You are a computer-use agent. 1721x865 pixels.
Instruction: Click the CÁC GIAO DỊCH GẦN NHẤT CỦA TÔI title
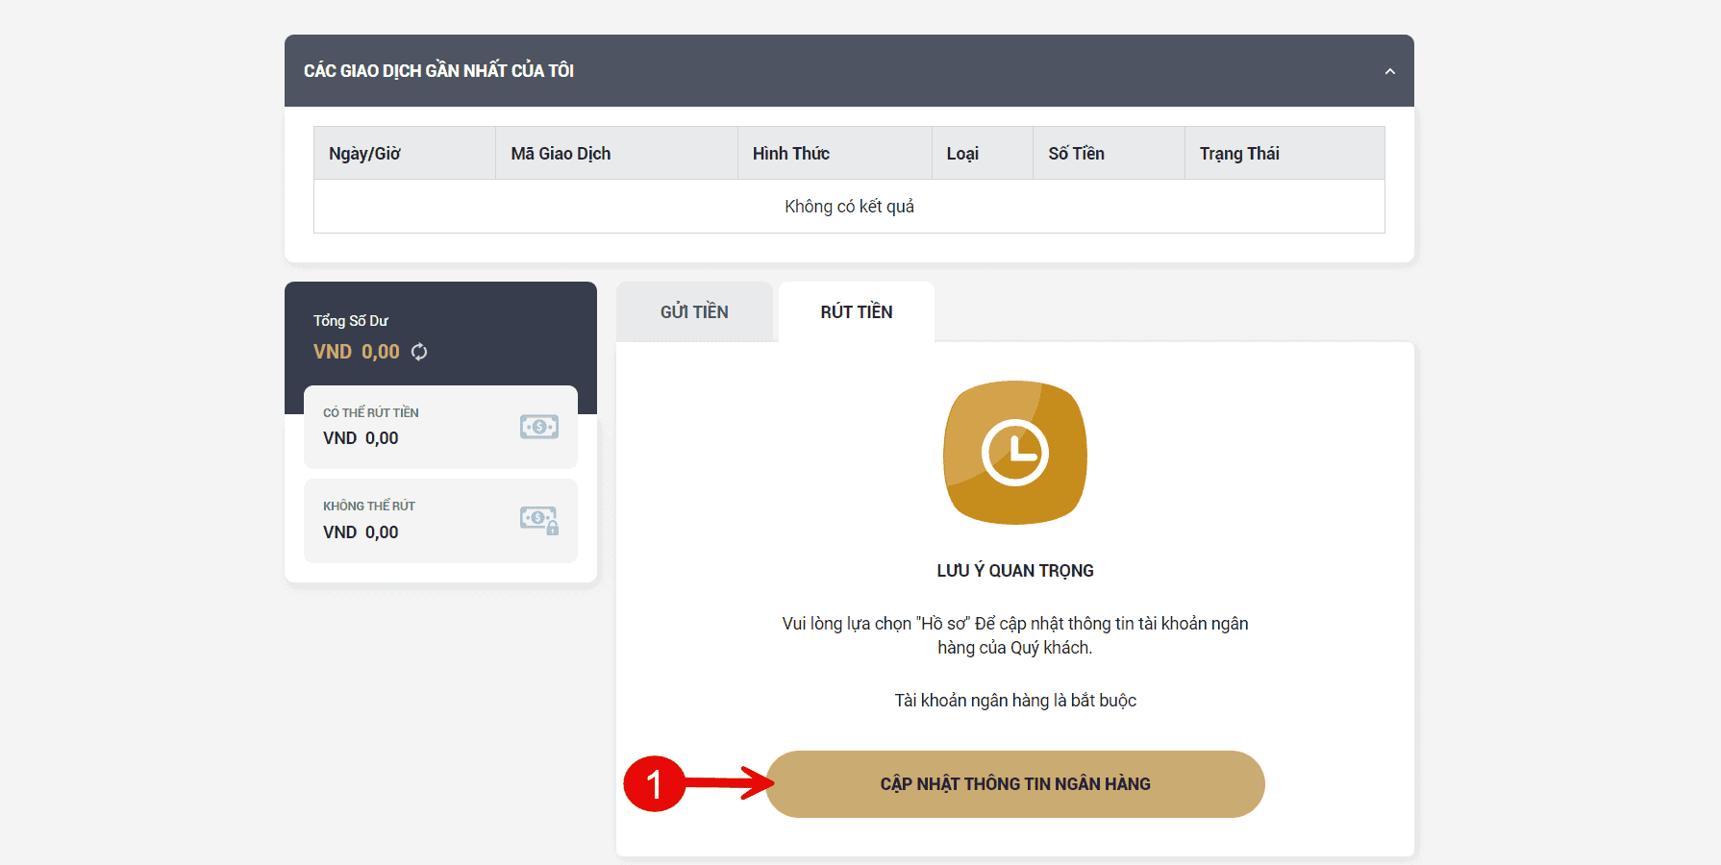(x=438, y=71)
